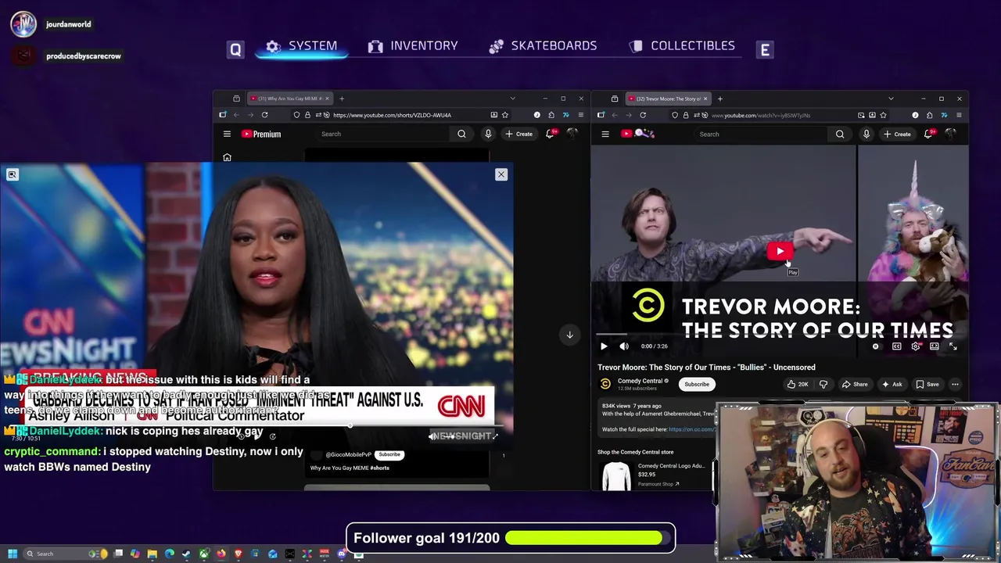The width and height of the screenshot is (1001, 563).
Task: Reload the page in right browser window
Action: click(x=643, y=115)
